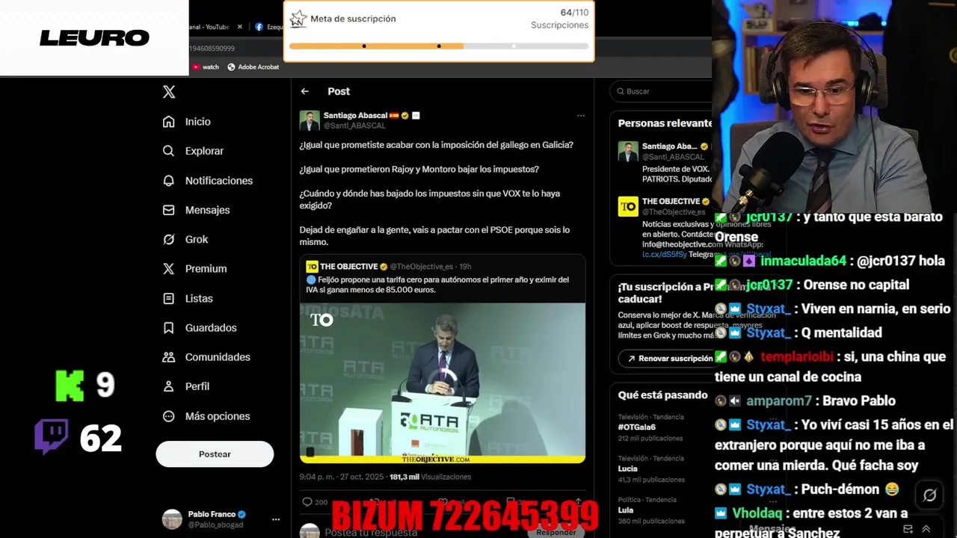Open Listas in the sidebar
This screenshot has height=538, width=957.
(x=188, y=298)
